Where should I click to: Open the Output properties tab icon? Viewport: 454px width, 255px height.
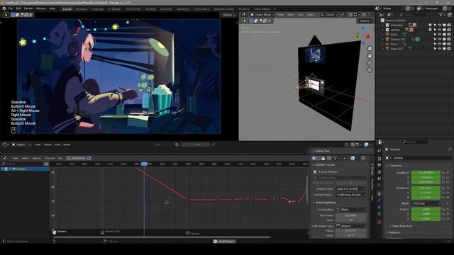click(380, 166)
